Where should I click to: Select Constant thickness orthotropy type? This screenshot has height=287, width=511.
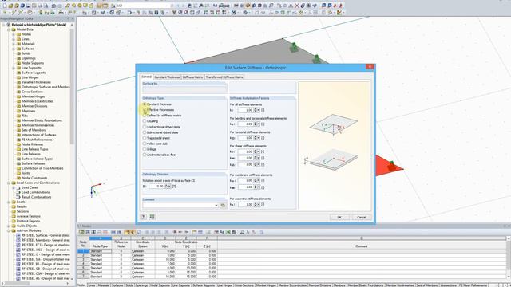coord(145,104)
